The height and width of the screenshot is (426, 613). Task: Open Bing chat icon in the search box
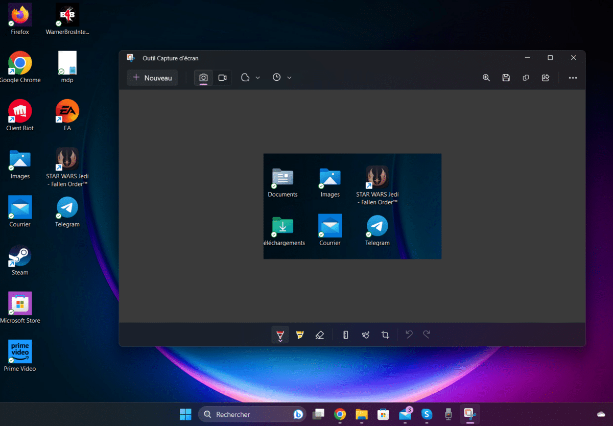coord(298,414)
